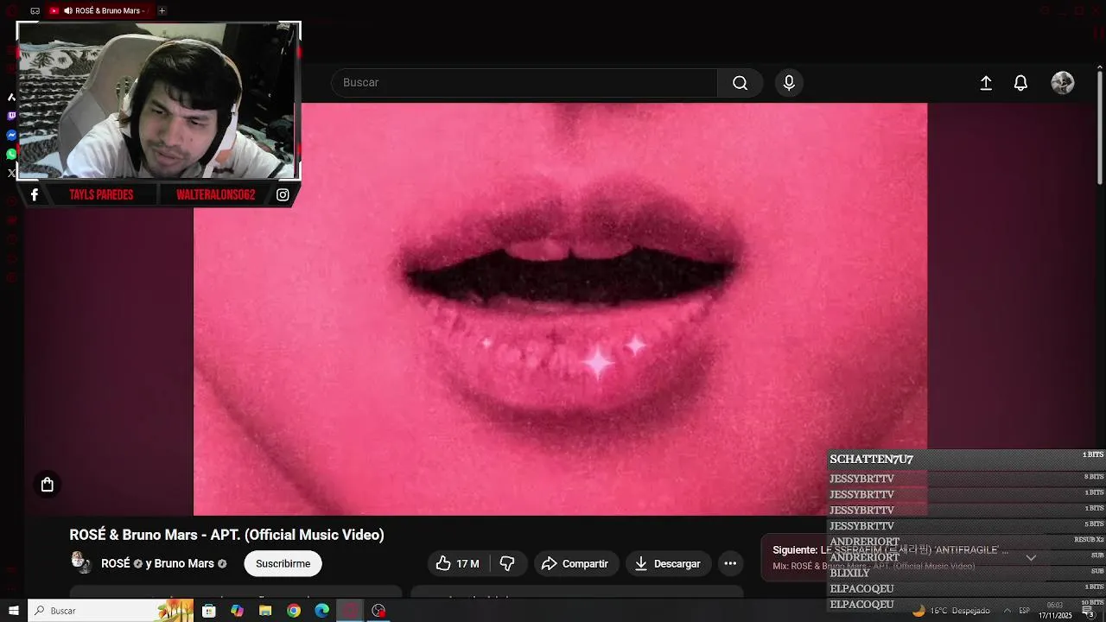Click the Descargar download button
Image resolution: width=1106 pixels, height=622 pixels.
(x=668, y=563)
